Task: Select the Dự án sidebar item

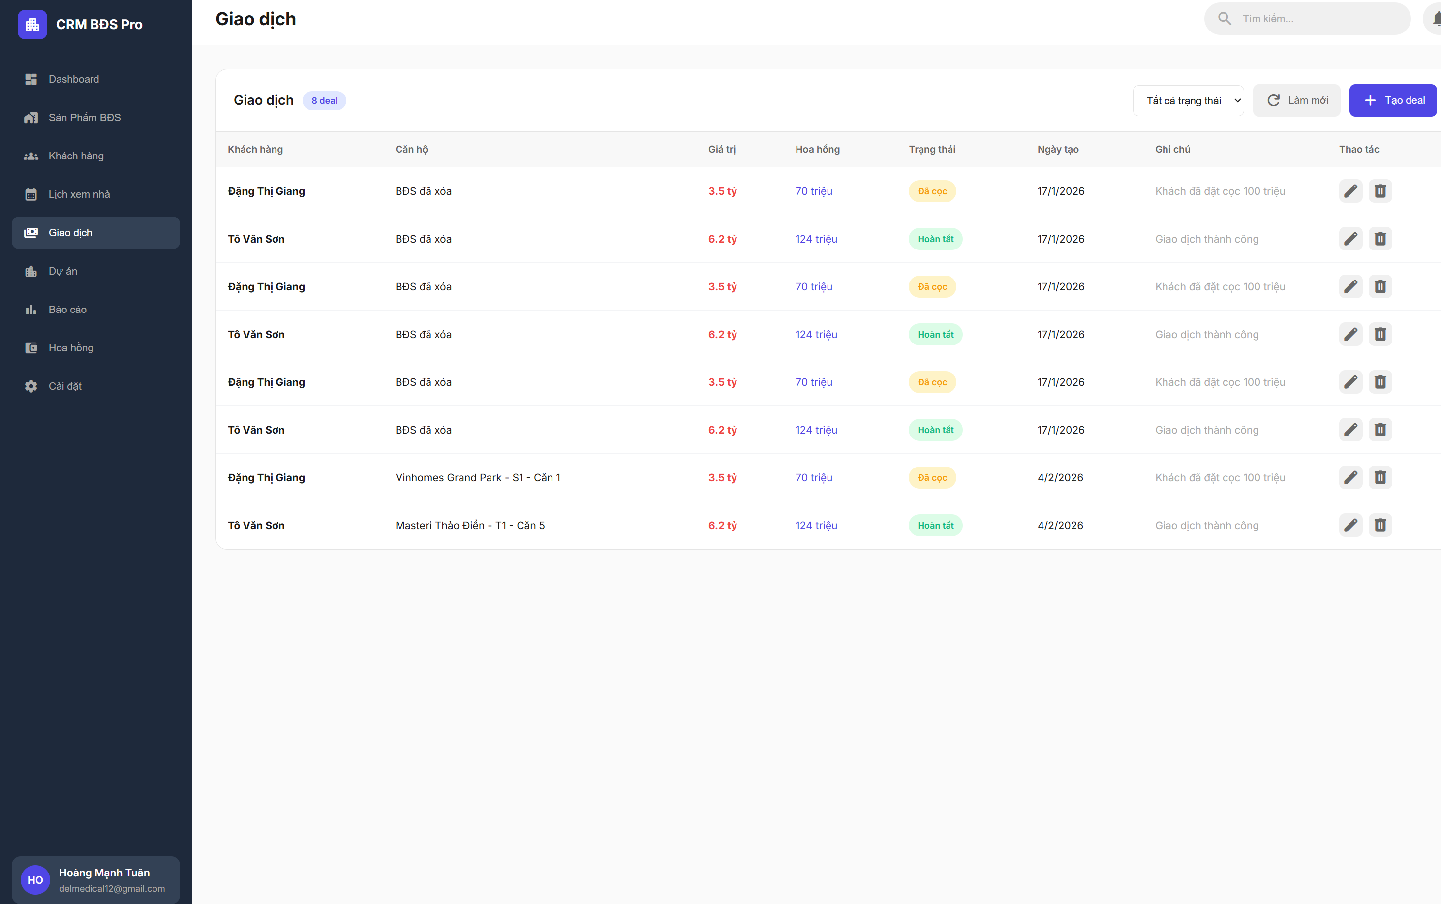Action: point(63,271)
